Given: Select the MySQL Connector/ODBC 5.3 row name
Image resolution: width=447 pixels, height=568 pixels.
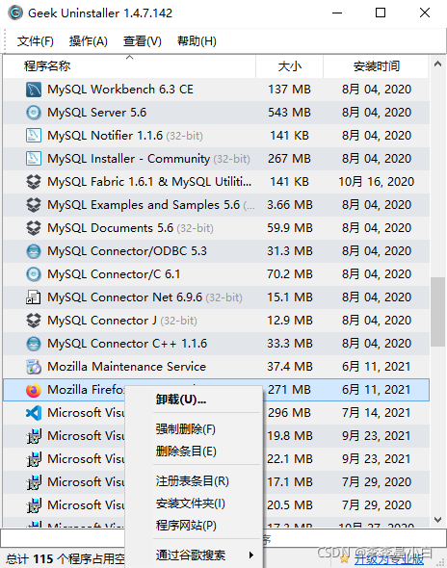Looking at the screenshot, I should point(127,251).
